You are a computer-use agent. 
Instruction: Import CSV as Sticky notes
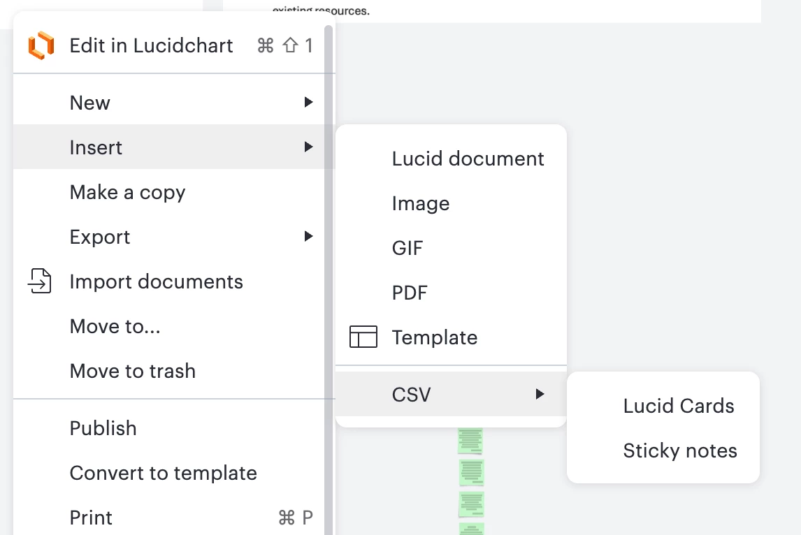click(x=663, y=450)
